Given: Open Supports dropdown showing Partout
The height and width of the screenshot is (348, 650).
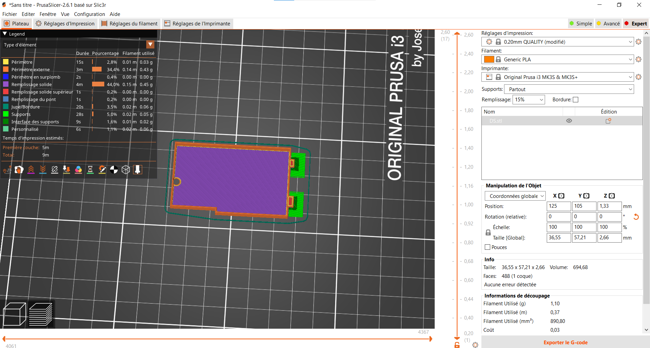Looking at the screenshot, I should pyautogui.click(x=569, y=89).
